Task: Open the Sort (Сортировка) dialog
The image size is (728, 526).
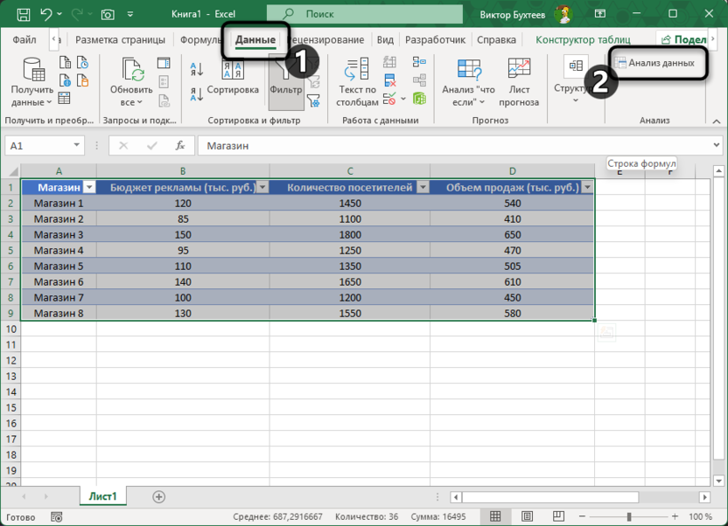Action: tap(233, 73)
